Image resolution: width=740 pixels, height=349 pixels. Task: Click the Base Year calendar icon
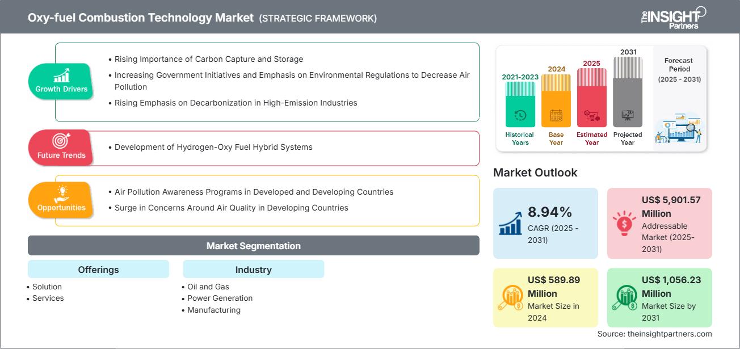556,116
